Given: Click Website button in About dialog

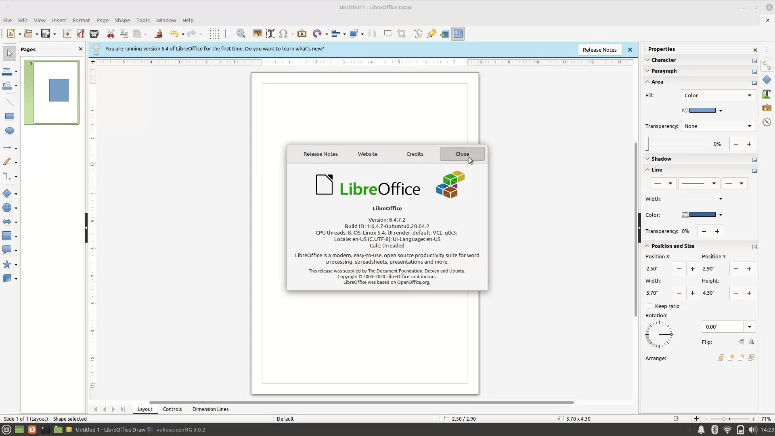Looking at the screenshot, I should pyautogui.click(x=368, y=154).
